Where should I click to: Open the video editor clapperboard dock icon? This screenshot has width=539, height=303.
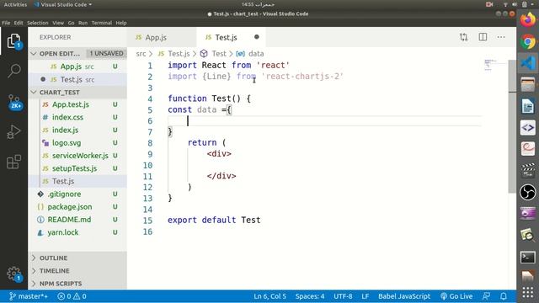[528, 170]
